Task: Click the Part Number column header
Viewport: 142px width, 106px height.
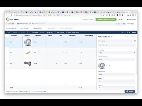Action: tap(14, 36)
